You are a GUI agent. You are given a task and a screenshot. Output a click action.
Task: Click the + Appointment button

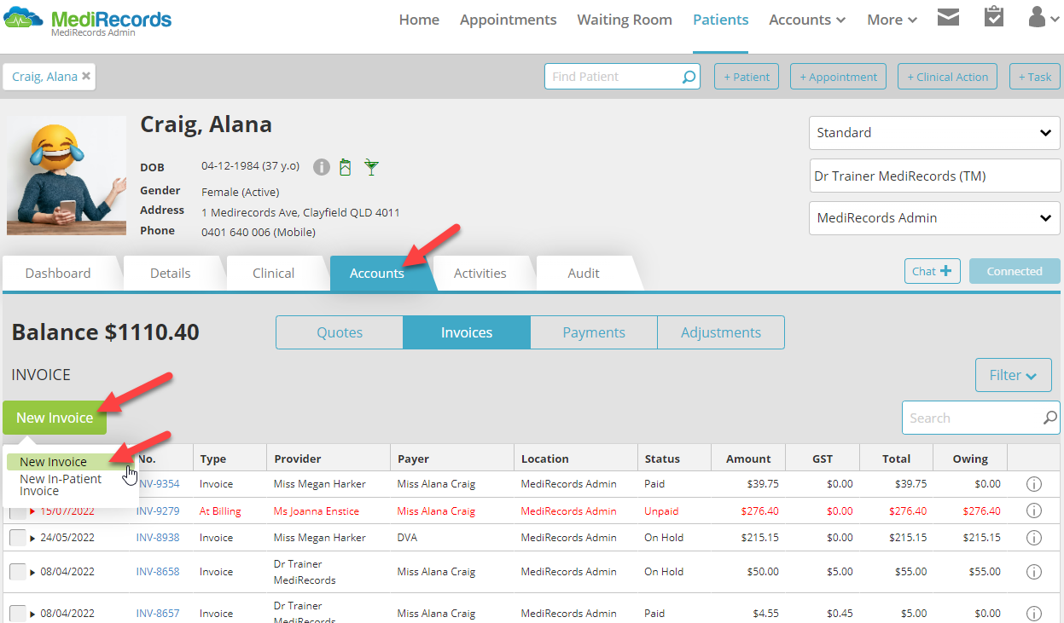838,77
